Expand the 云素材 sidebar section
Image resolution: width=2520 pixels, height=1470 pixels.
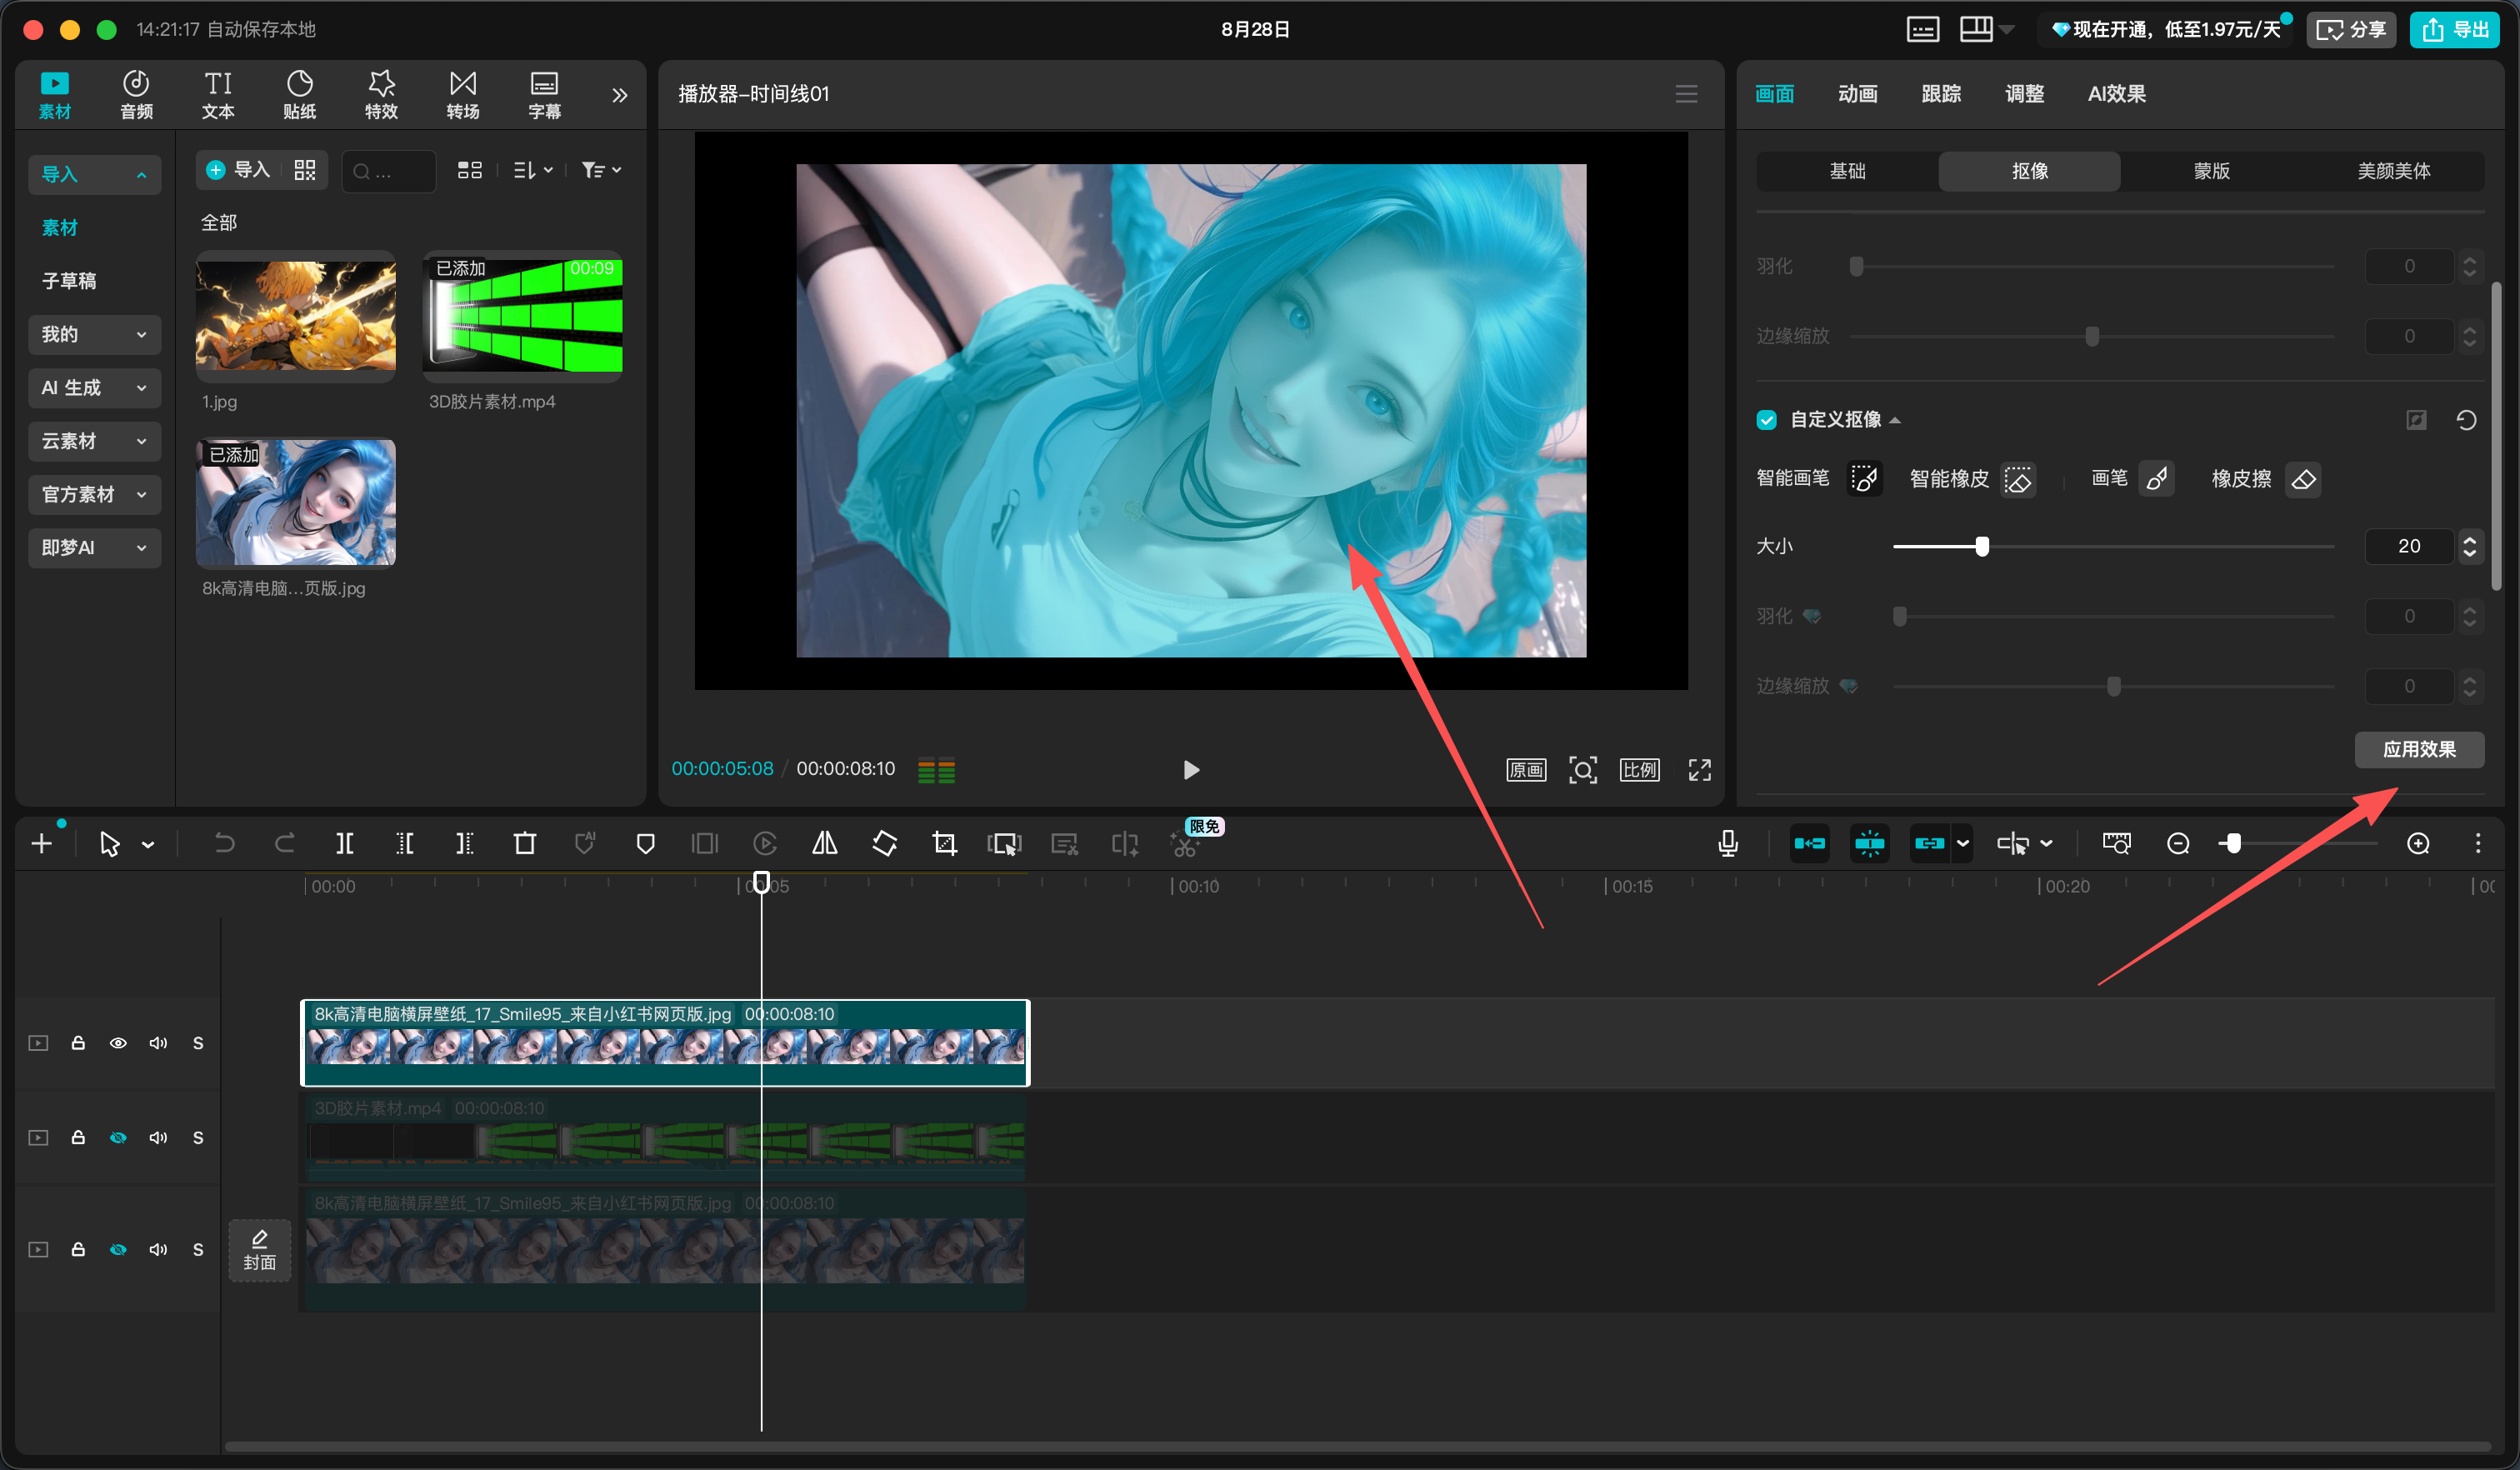pos(94,441)
